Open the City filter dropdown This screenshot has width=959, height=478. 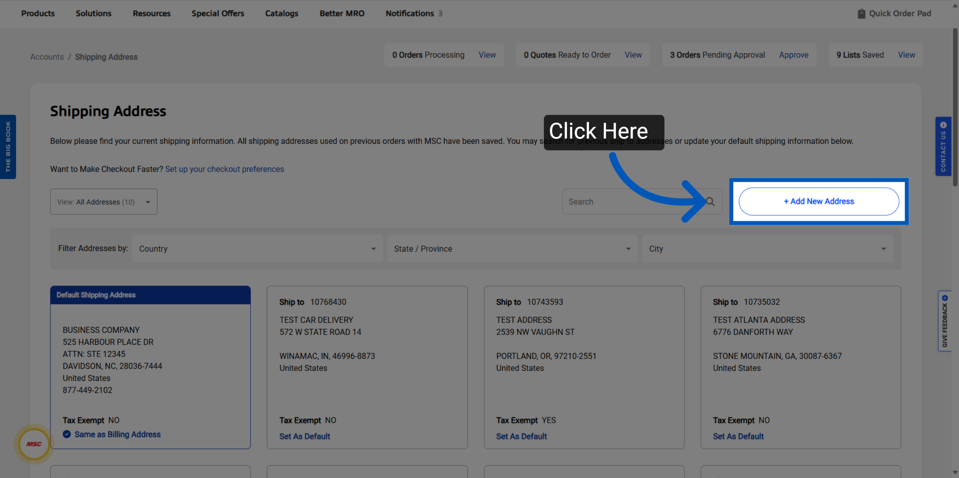(767, 249)
